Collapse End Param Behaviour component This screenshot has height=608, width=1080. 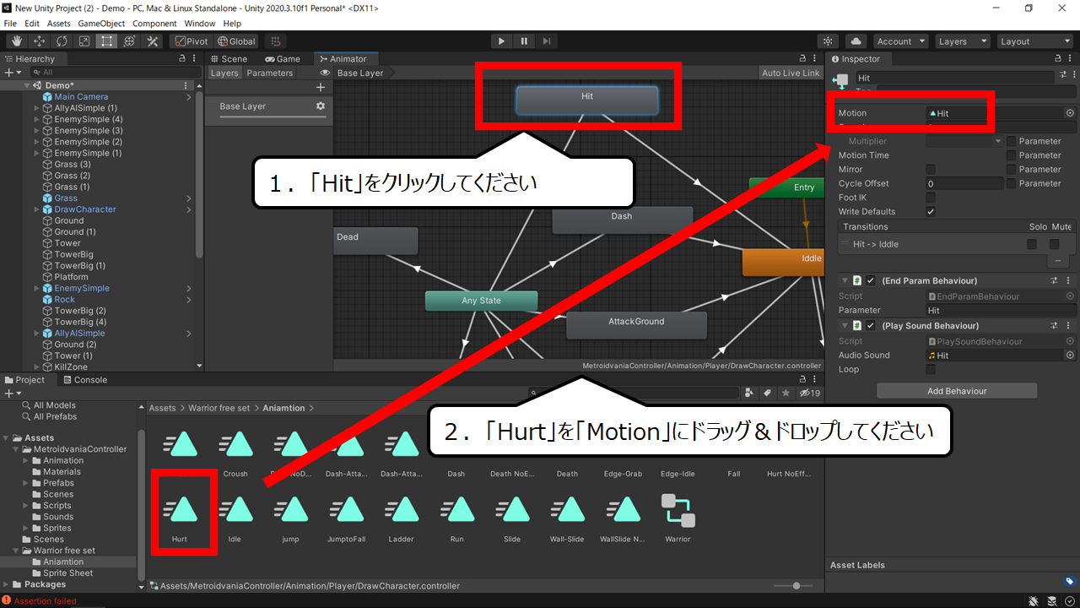click(845, 280)
